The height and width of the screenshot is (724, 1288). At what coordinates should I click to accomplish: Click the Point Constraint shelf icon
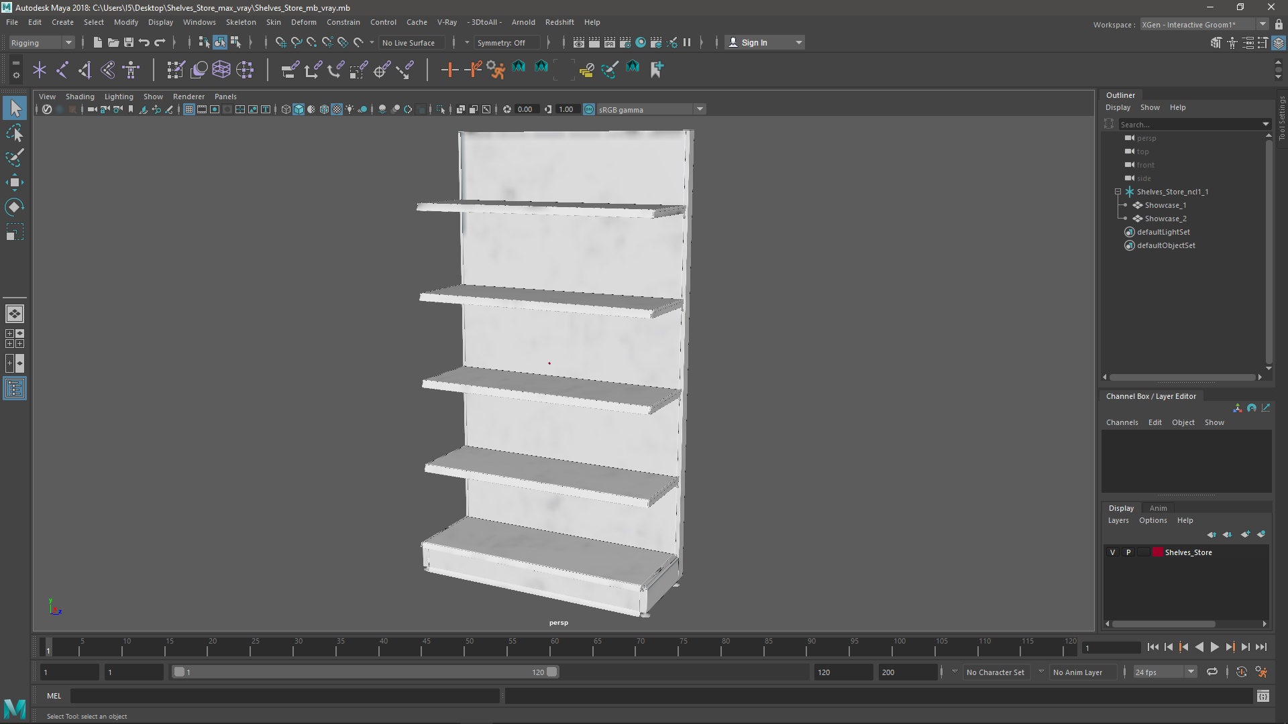(313, 69)
